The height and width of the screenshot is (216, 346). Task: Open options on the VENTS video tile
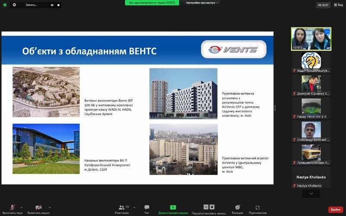(327, 32)
